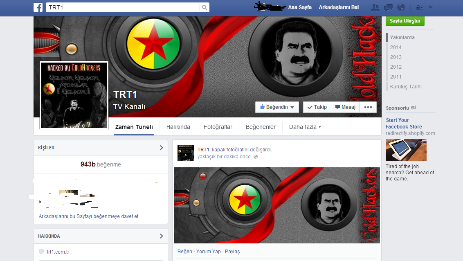
Task: Open Start Your Facebook Store ad link
Action: point(404,124)
